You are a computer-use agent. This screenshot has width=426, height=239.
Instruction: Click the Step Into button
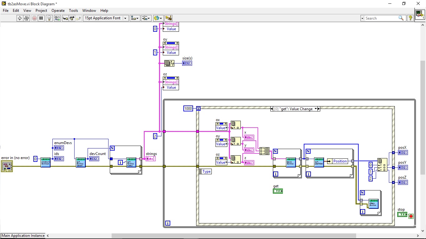pos(65,18)
